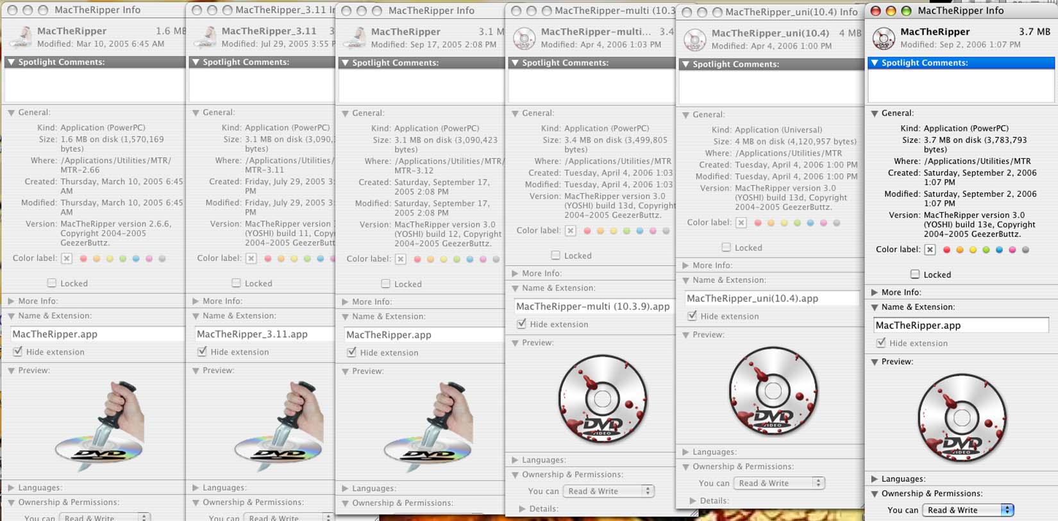Click the 'MTR-2.66' path text in the 1.6 MB MacTheRipper window
The height and width of the screenshot is (521, 1058).
tap(80, 170)
